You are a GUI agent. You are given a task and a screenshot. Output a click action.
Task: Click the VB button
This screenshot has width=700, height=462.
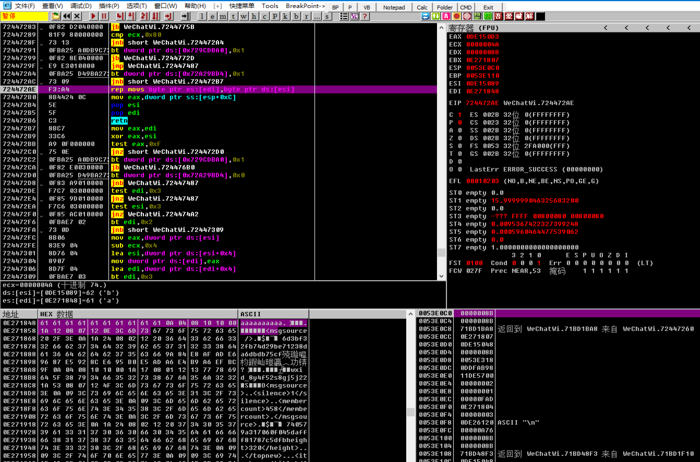click(x=367, y=7)
